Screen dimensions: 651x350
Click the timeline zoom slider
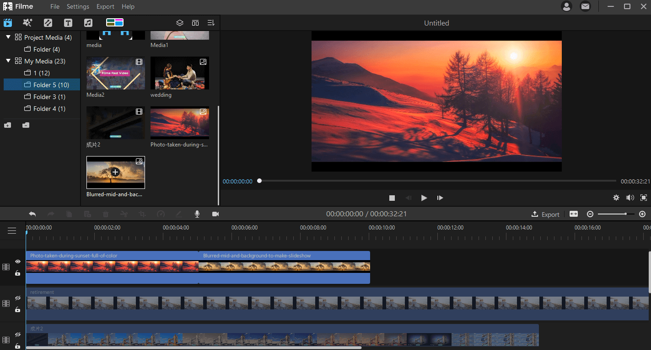click(x=616, y=214)
